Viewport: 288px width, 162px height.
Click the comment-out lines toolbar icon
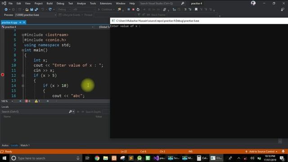185,9
